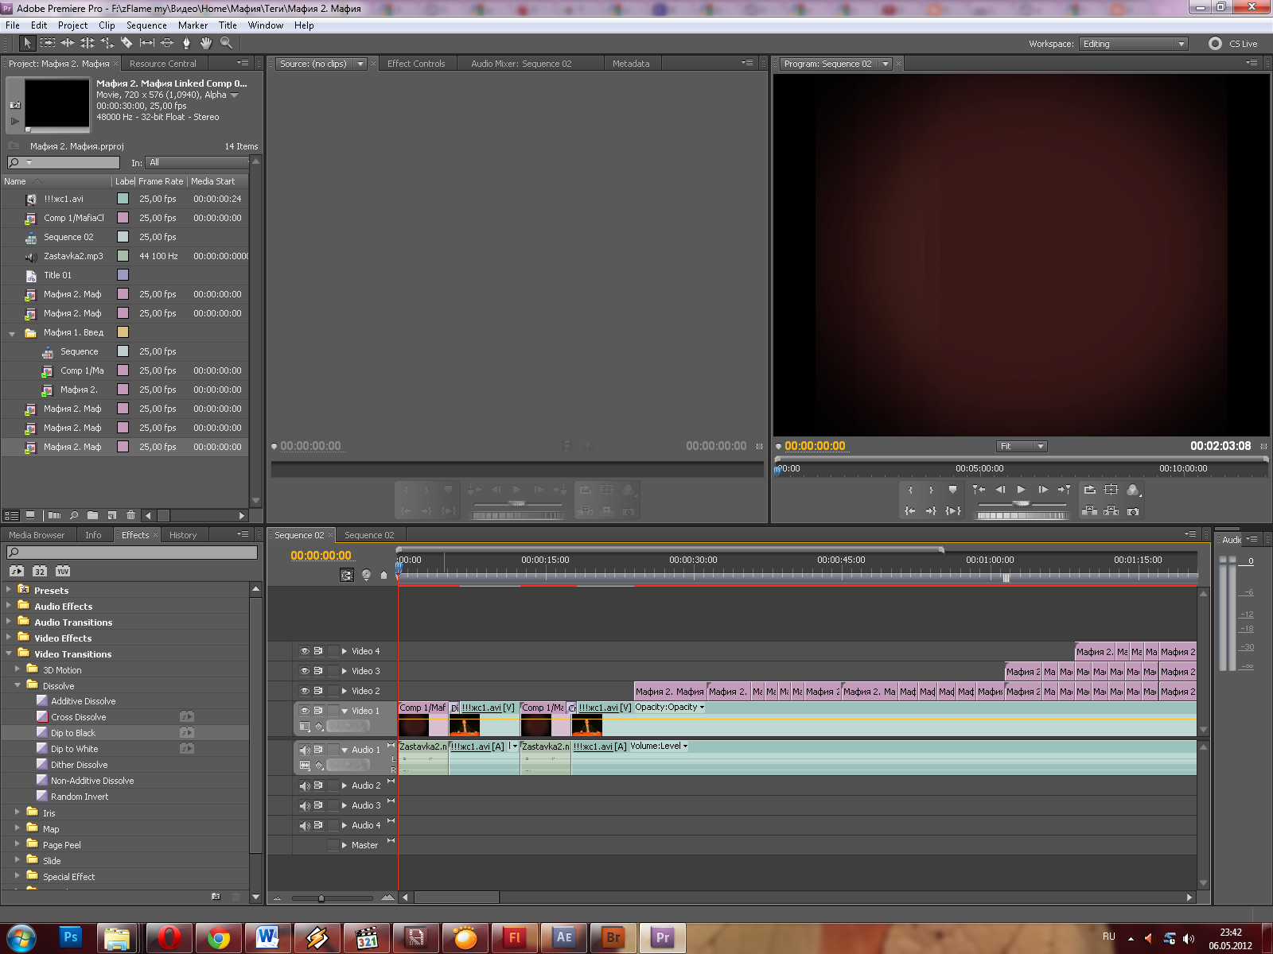The width and height of the screenshot is (1273, 954).
Task: Expand Video 4 track
Action: point(345,651)
